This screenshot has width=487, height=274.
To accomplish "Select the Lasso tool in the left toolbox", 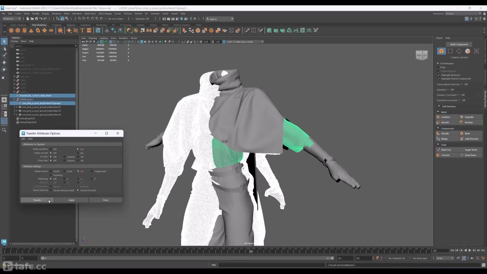I will click(4, 48).
